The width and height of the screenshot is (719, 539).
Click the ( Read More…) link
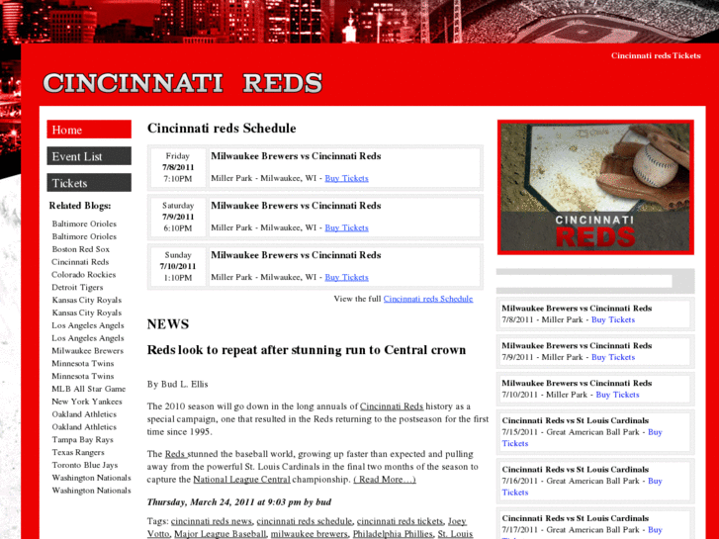point(385,480)
